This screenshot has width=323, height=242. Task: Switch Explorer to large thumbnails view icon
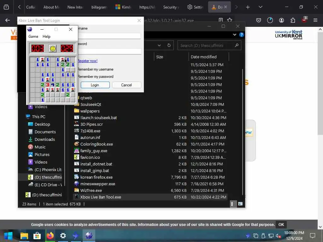tap(240, 204)
